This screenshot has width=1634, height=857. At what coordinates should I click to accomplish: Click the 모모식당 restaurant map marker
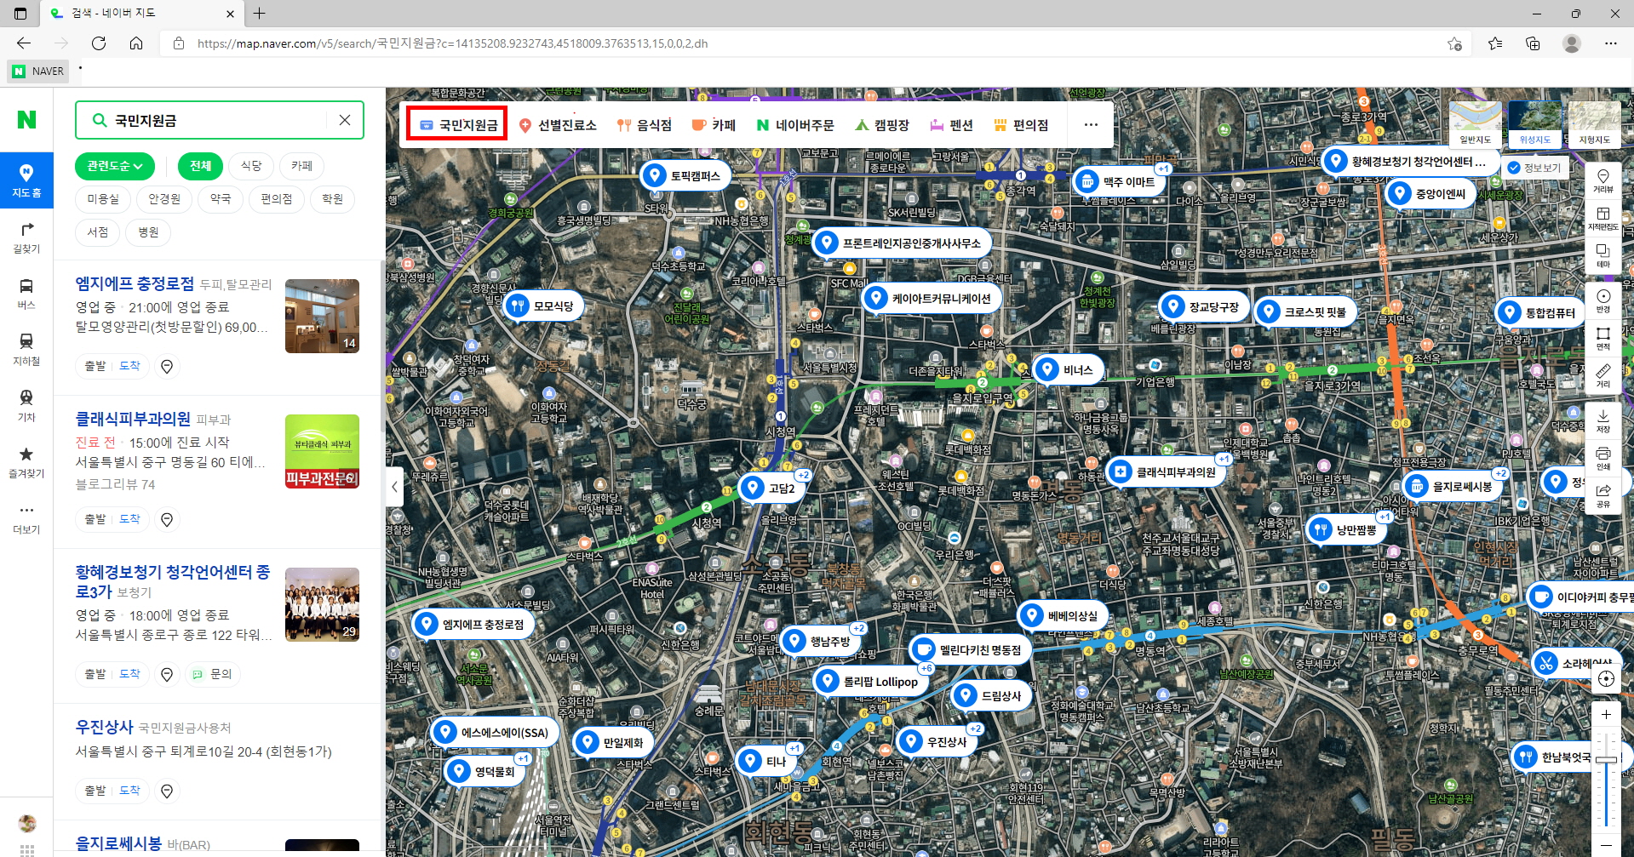pos(543,306)
